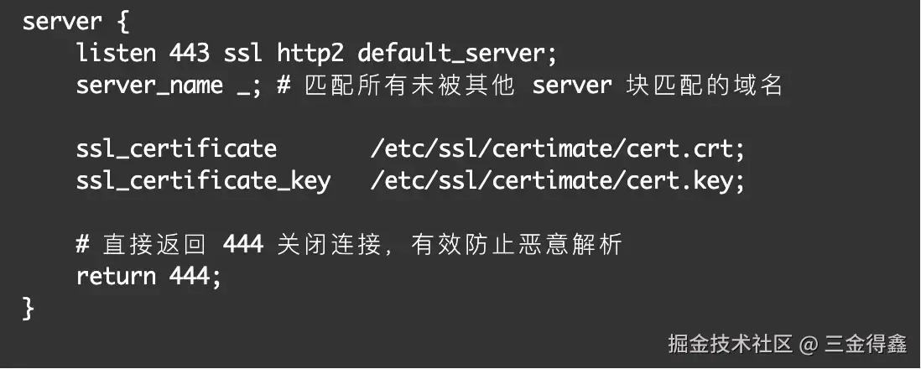The image size is (921, 369).
Task: Click 'default_server;' on the listen line
Action: (456, 55)
